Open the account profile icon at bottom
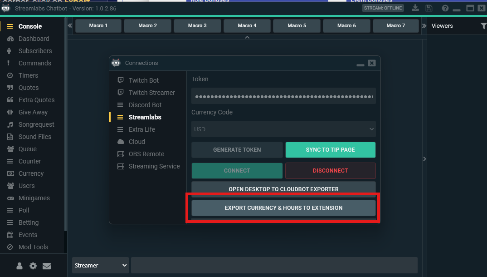The height and width of the screenshot is (277, 487). click(19, 266)
